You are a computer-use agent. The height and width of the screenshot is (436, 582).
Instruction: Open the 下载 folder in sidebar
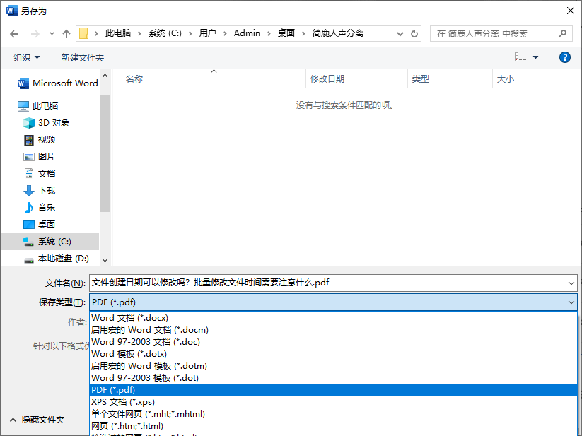click(48, 190)
